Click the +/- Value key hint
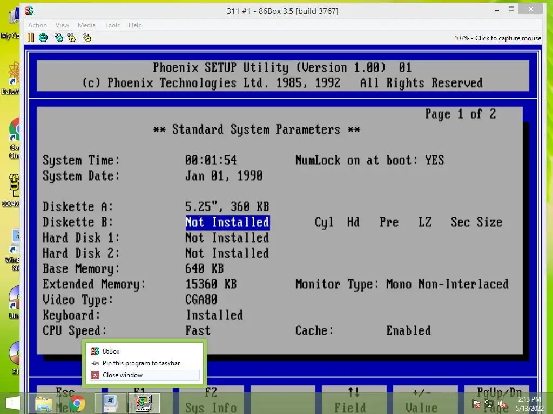The height and width of the screenshot is (414, 553). [425, 400]
